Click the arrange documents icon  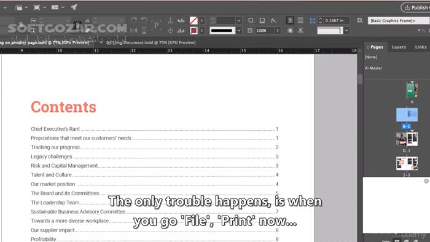(x=55, y=7)
